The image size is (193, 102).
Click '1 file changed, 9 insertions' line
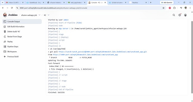[x=71, y=69]
